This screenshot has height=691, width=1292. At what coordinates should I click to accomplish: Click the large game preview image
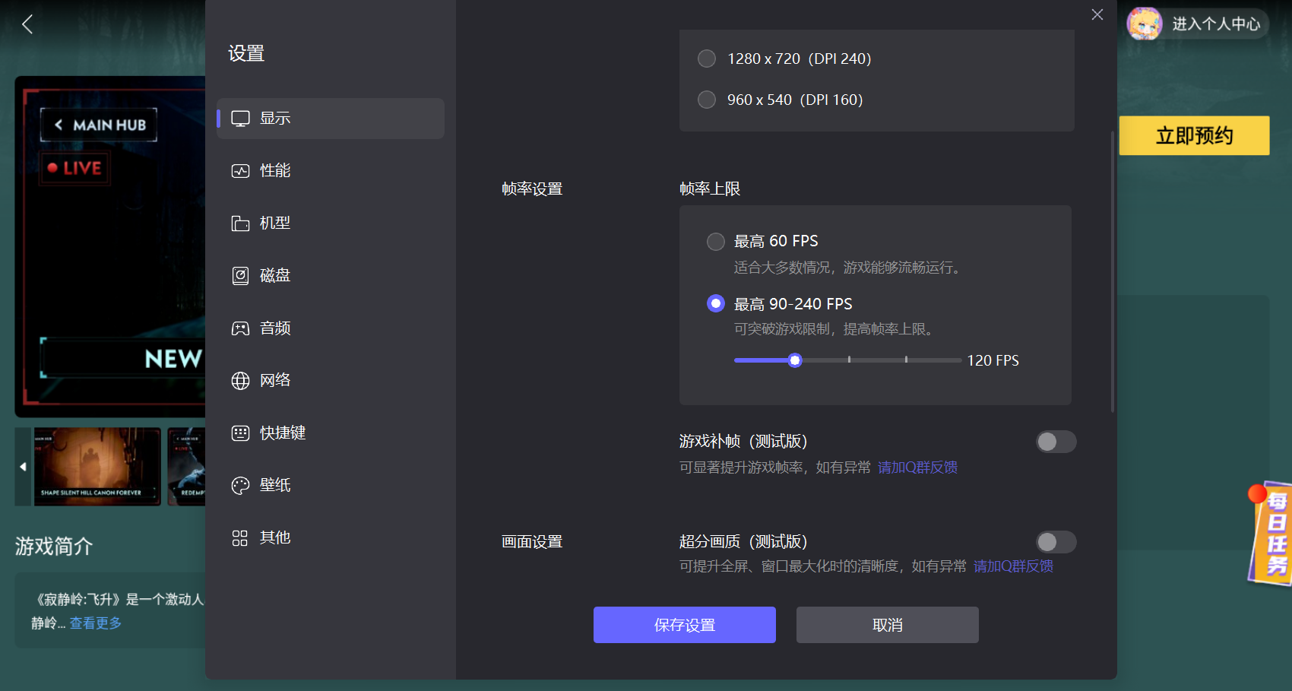110,246
